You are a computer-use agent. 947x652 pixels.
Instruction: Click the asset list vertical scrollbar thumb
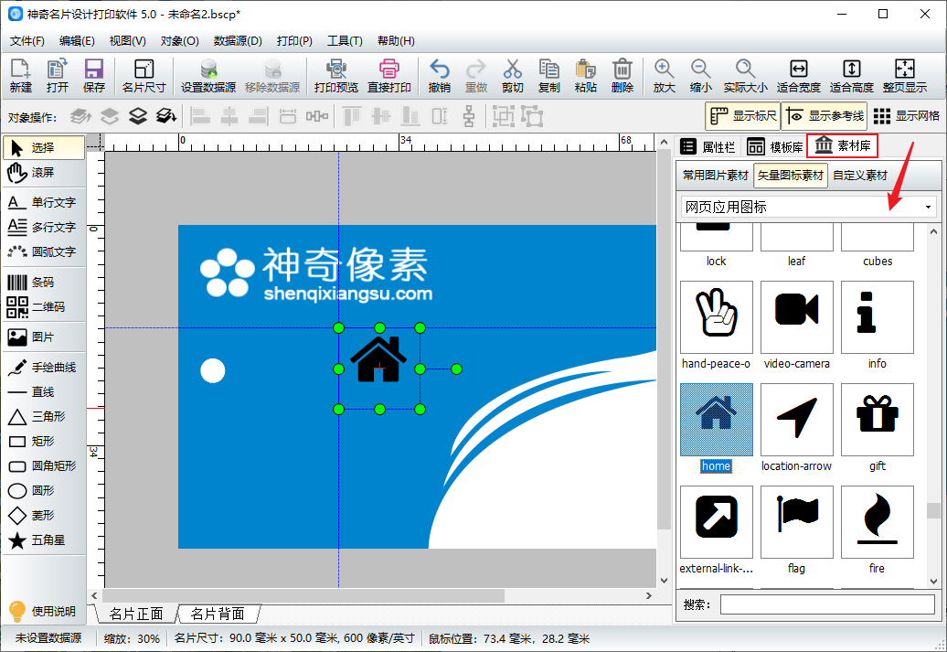tap(933, 510)
